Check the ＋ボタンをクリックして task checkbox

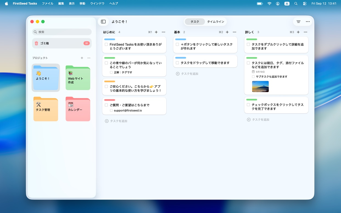(x=177, y=44)
